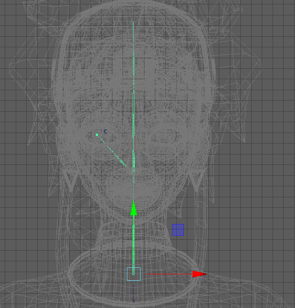Click the small joint circle on the neck
Viewport: 295px width, 308px height.
pos(133,227)
